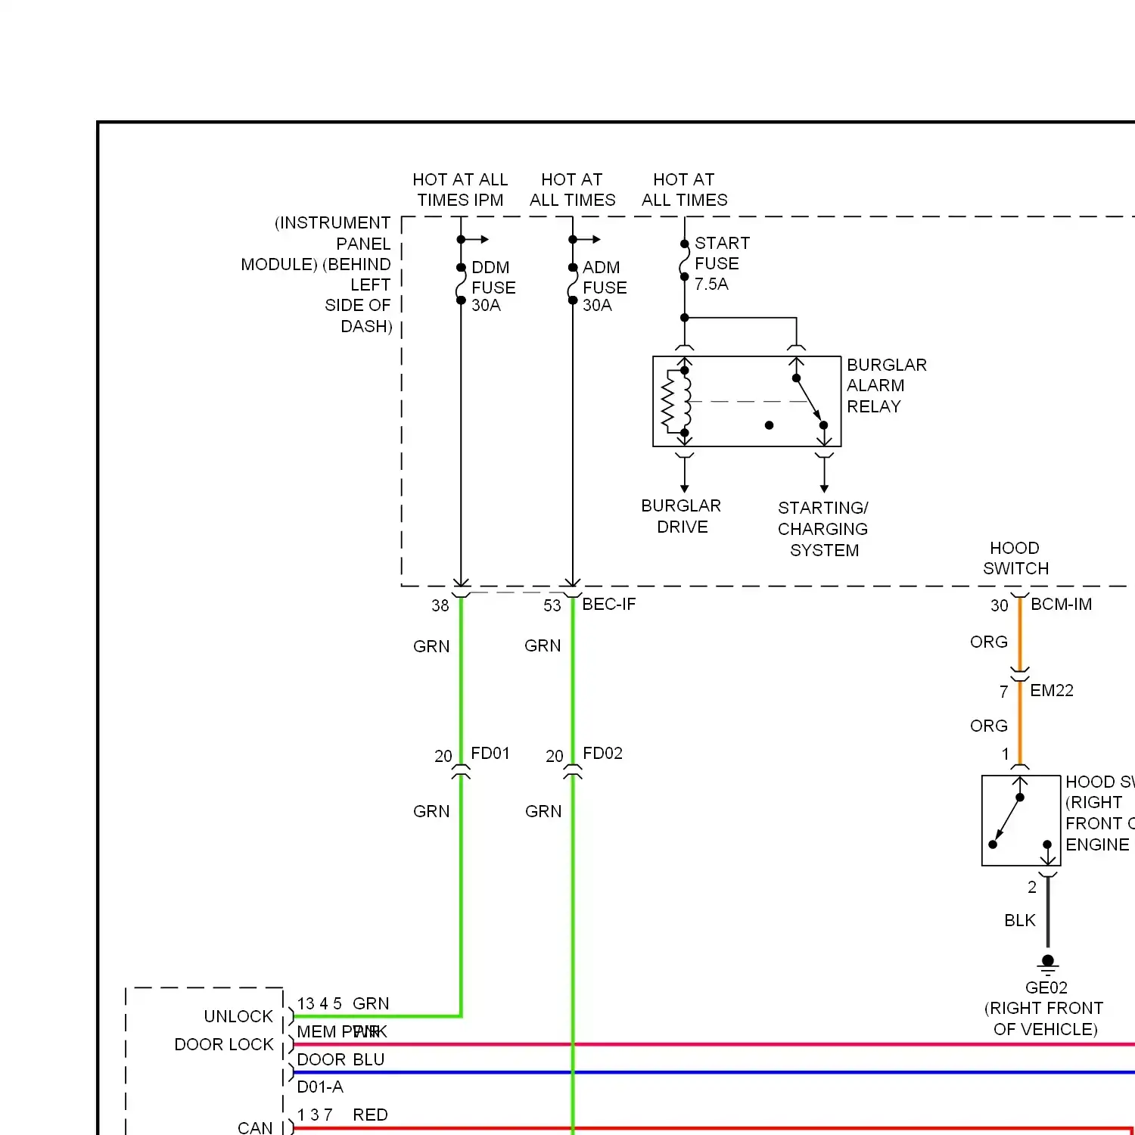Select the "EM22" connector label

click(1052, 690)
